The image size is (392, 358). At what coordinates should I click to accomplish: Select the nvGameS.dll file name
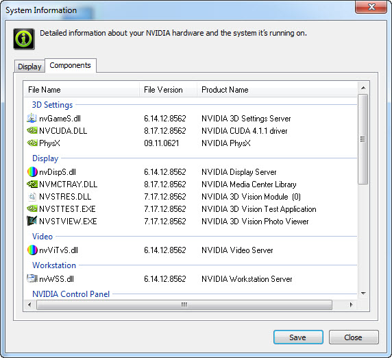pos(60,119)
